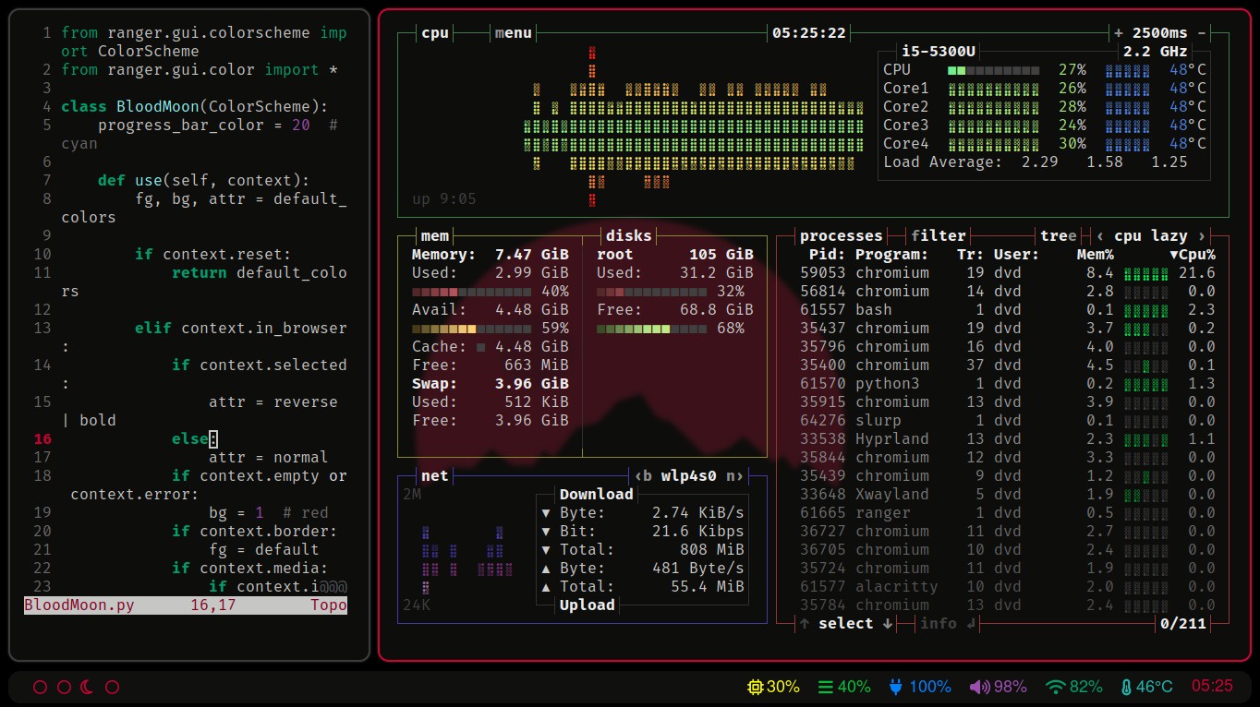Click the left arrow before cpu lazy sorting

(1100, 235)
